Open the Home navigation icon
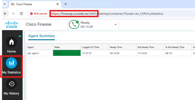The width and height of the screenshot is (195, 100). (x=11, y=42)
